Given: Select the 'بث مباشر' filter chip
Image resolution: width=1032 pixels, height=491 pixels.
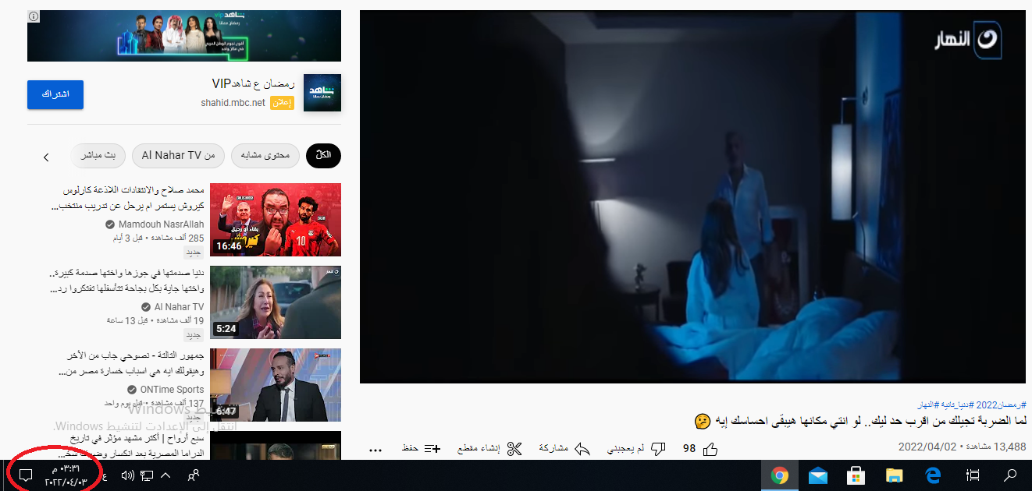Looking at the screenshot, I should point(98,156).
